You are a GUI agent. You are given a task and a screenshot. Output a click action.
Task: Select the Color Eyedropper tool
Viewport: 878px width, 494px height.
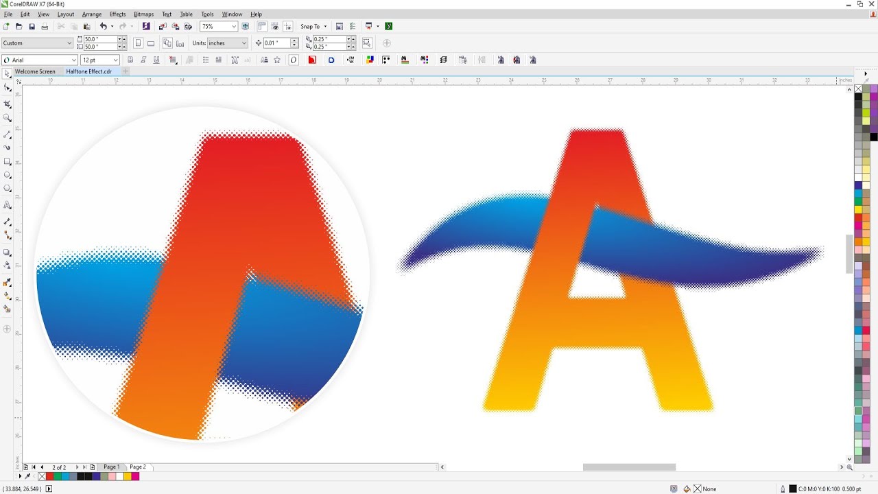tap(8, 283)
